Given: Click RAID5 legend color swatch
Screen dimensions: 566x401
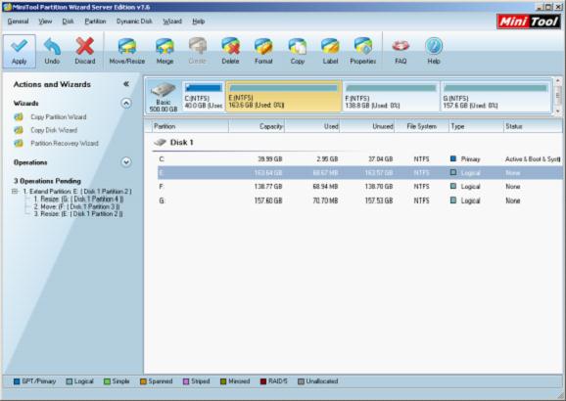Looking at the screenshot, I should click(263, 381).
